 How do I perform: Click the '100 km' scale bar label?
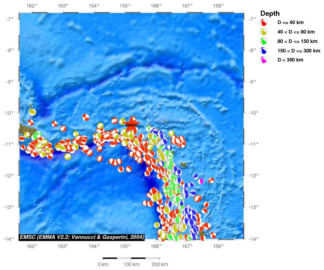coord(131,264)
